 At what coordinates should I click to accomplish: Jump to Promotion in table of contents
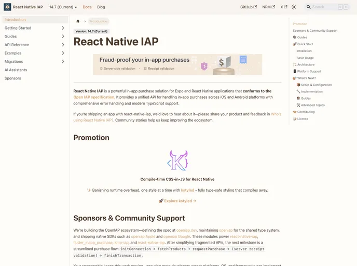[x=300, y=24]
